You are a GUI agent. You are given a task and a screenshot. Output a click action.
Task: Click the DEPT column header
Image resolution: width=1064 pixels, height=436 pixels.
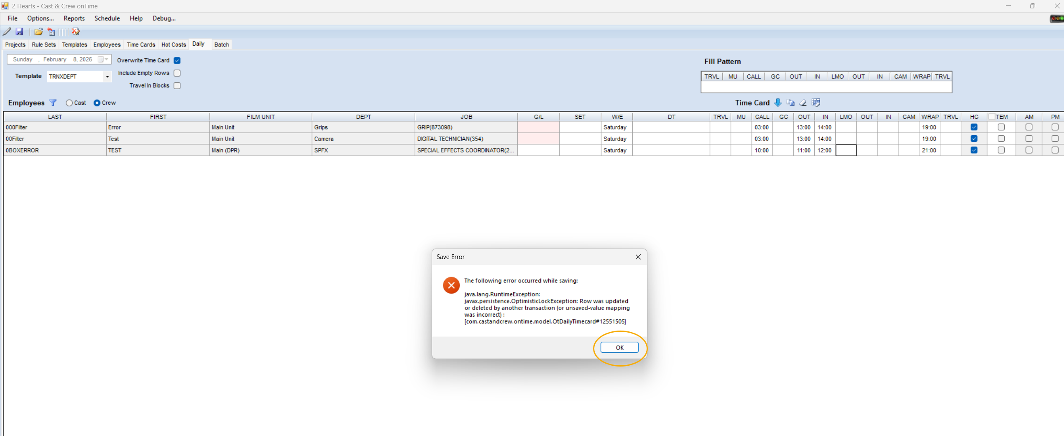point(363,117)
